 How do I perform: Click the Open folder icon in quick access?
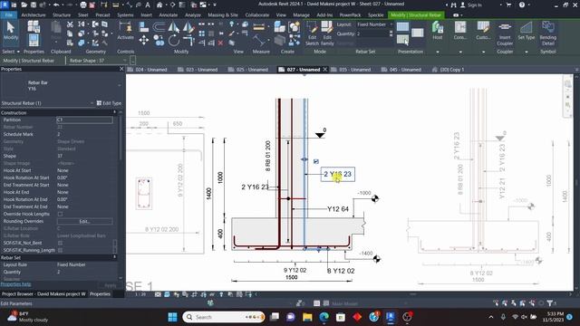coord(24,5)
